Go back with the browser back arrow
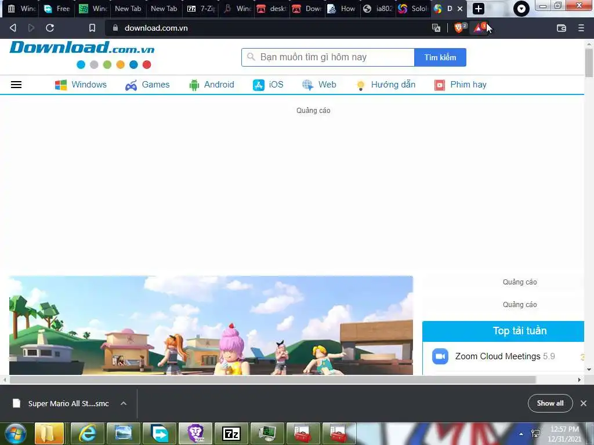Viewport: 594px width, 445px height. coord(13,28)
